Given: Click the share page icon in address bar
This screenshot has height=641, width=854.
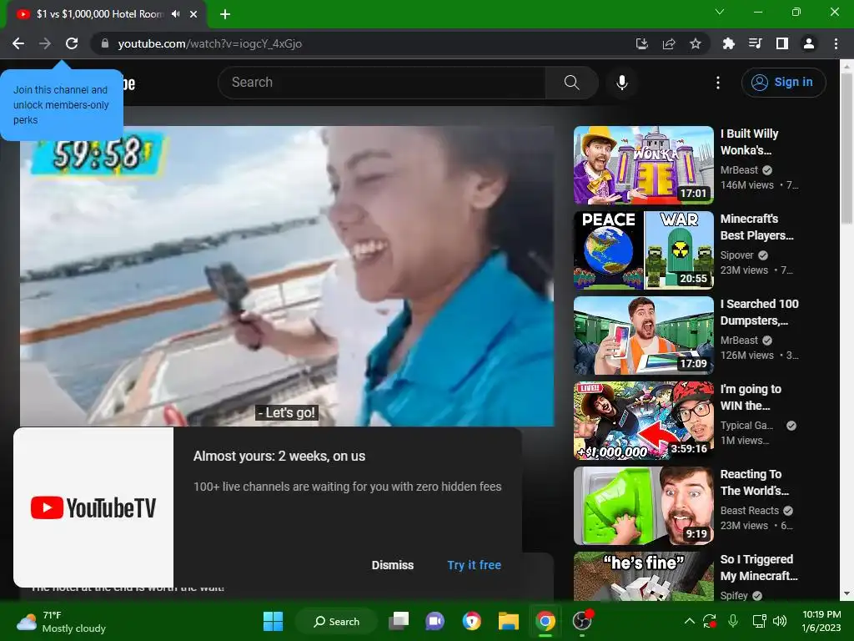Looking at the screenshot, I should (x=669, y=43).
